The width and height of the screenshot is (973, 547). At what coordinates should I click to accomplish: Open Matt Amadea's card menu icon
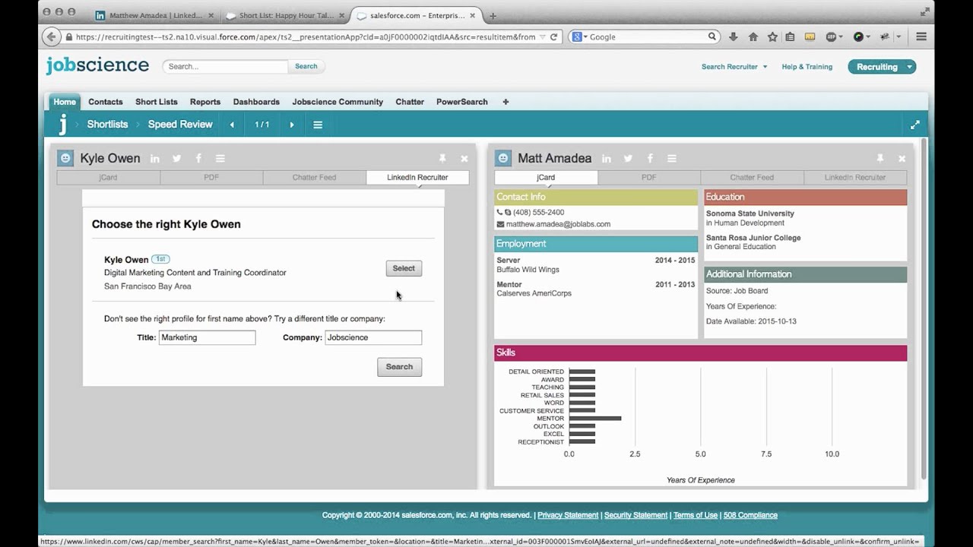click(671, 158)
